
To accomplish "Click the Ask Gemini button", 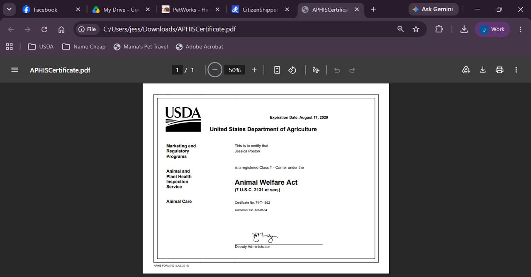I will [x=434, y=9].
